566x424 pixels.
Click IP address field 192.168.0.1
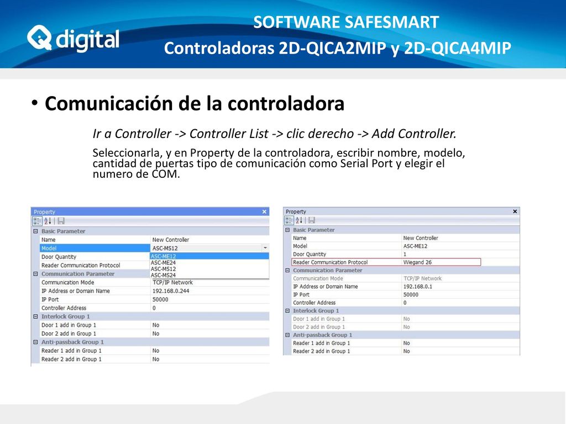460,287
